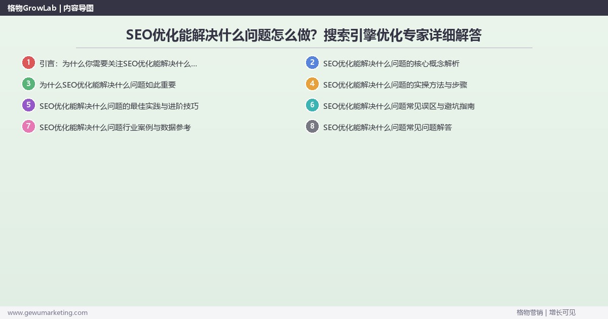Click the teal number 6 circle
Screen dimensions: 608x319
tap(312, 105)
